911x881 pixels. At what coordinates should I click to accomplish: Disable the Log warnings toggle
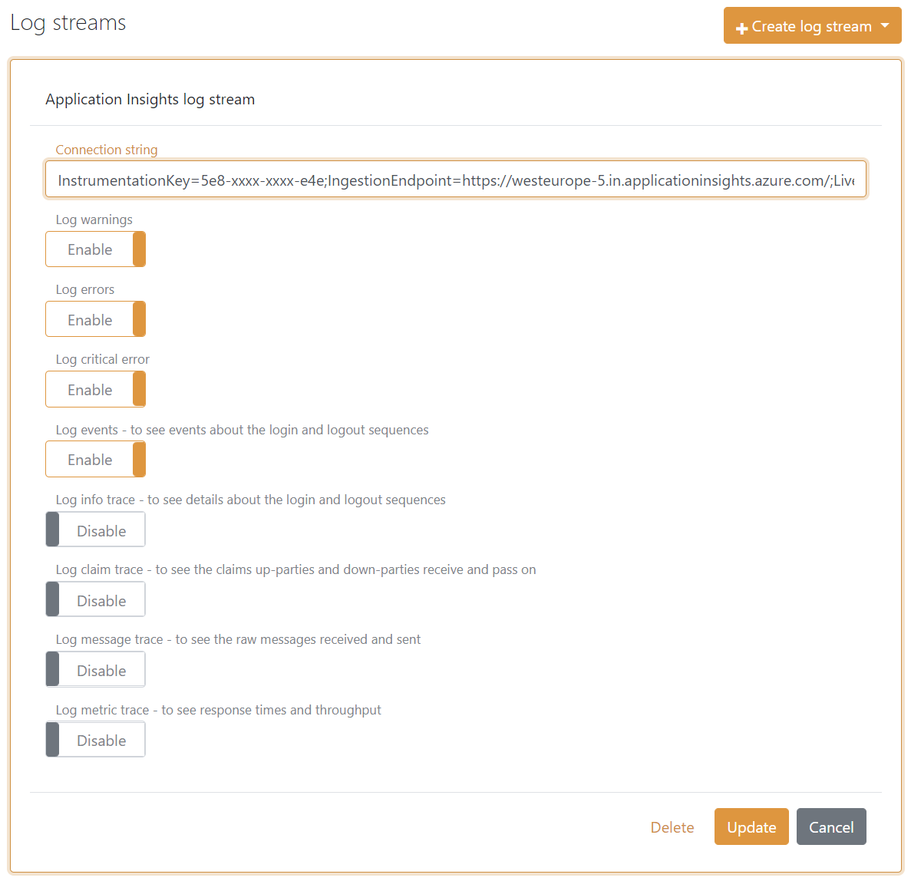[95, 249]
